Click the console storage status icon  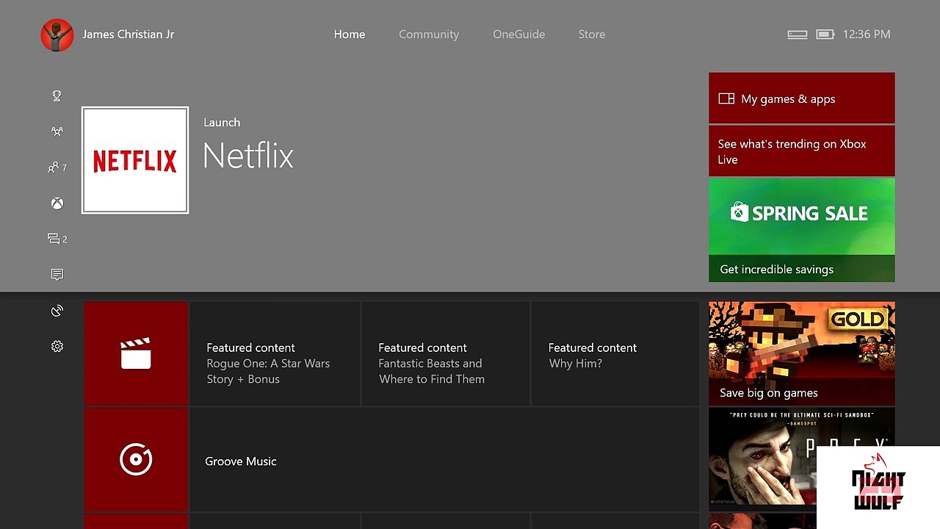797,35
